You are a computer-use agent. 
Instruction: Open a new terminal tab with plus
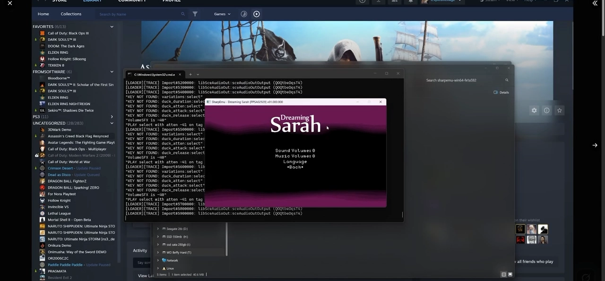tap(190, 74)
